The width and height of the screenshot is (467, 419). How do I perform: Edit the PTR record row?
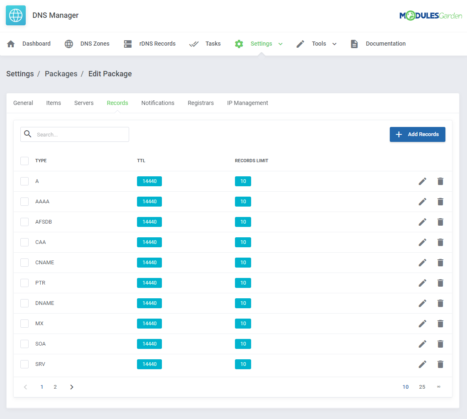(422, 283)
